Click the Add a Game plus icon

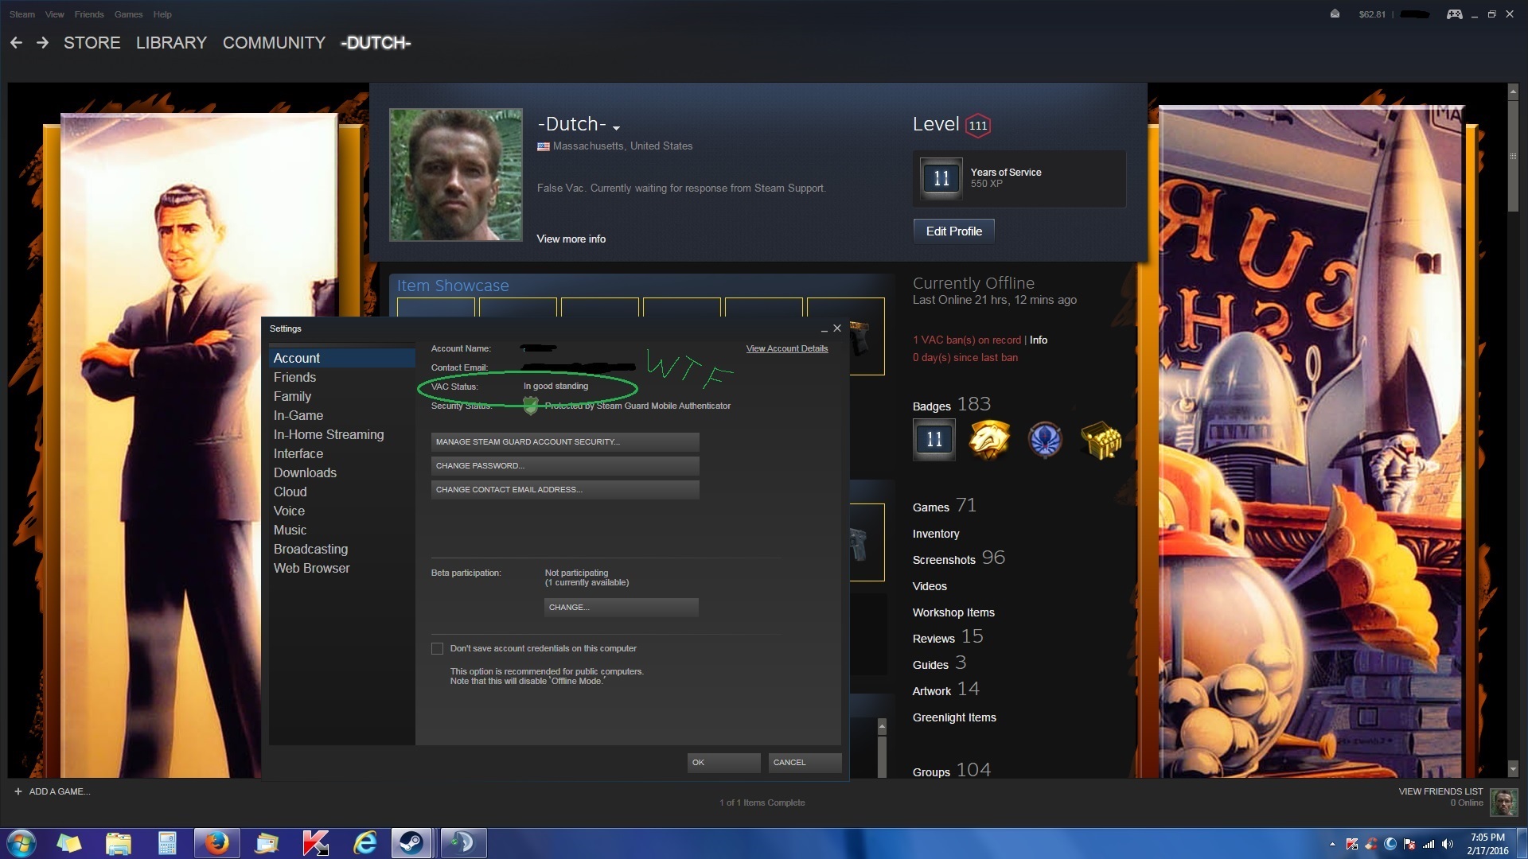(x=18, y=791)
